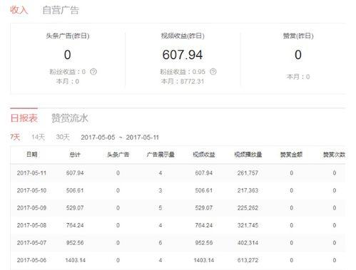Open the 收入 tab

click(x=19, y=10)
